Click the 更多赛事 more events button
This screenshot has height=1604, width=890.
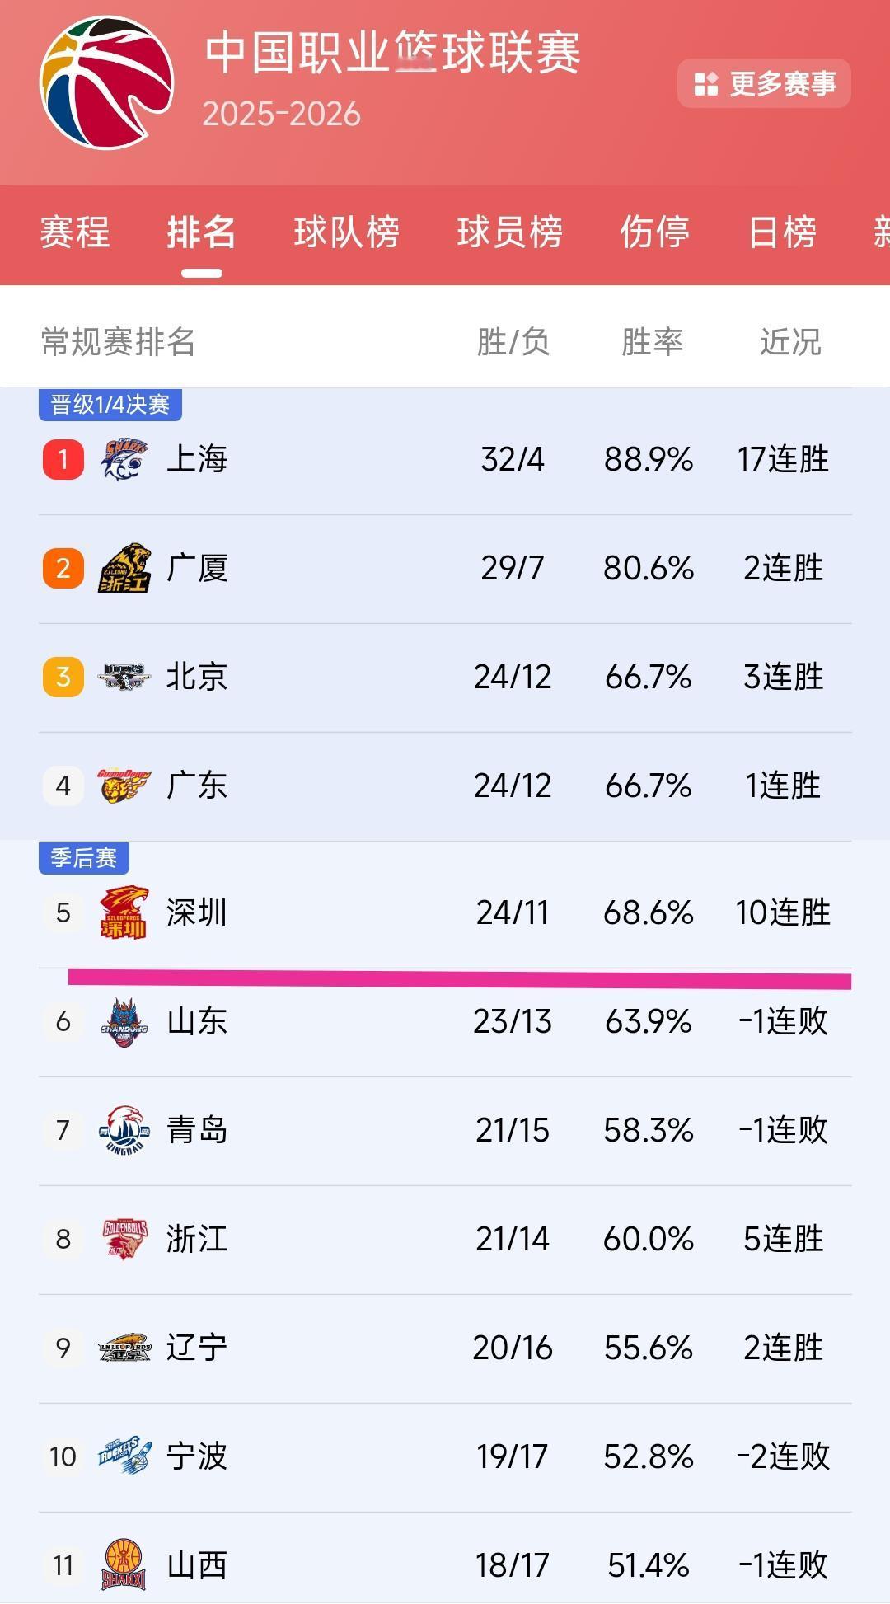(765, 82)
